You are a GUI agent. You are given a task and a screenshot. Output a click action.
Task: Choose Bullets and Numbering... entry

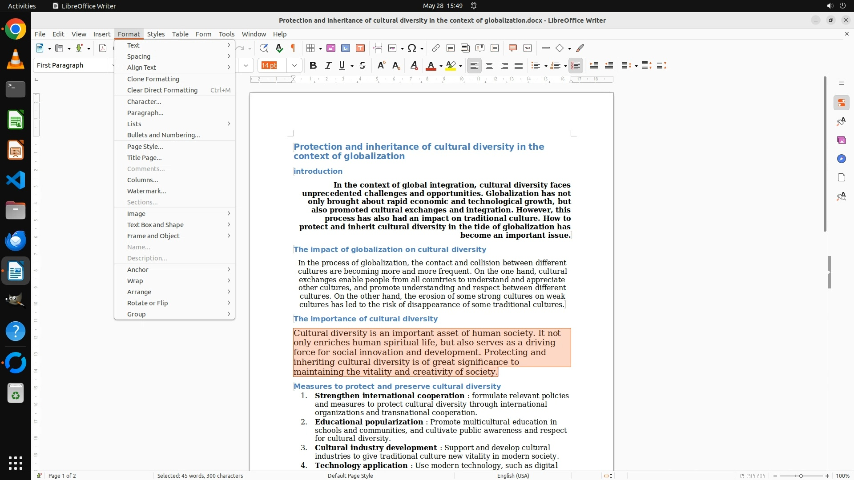pyautogui.click(x=163, y=135)
